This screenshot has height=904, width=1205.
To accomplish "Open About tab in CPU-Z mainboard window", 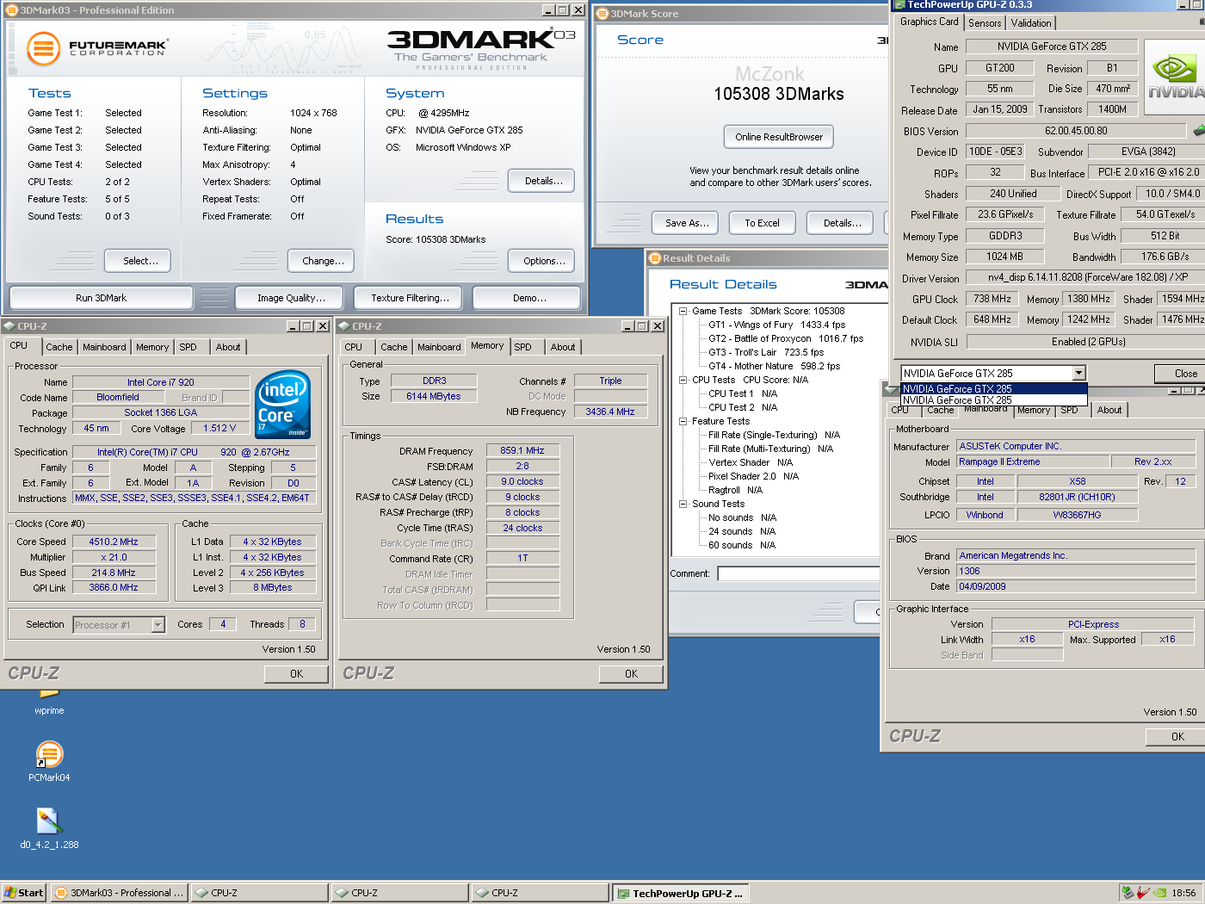I will tap(1109, 410).
